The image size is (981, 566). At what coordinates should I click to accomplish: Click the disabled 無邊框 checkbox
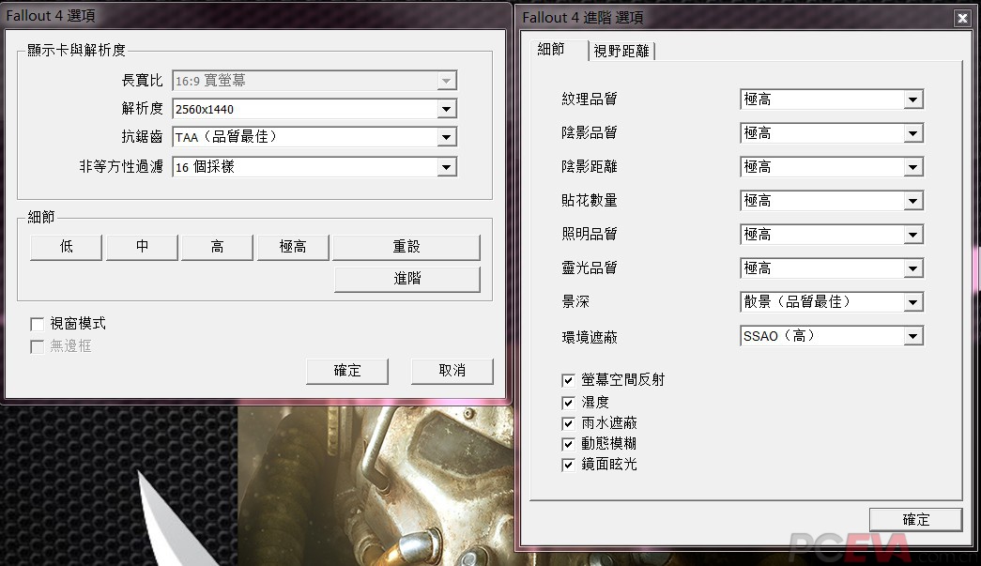pos(37,346)
